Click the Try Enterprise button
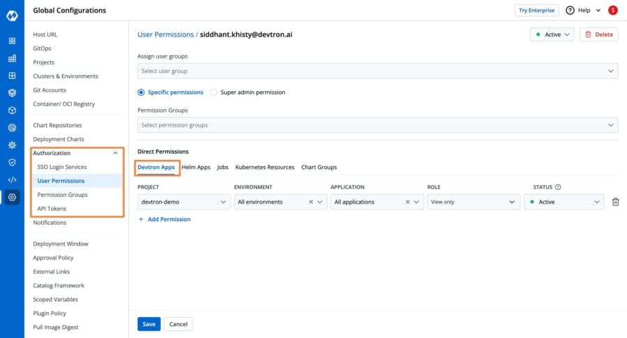This screenshot has width=627, height=338. pyautogui.click(x=536, y=10)
